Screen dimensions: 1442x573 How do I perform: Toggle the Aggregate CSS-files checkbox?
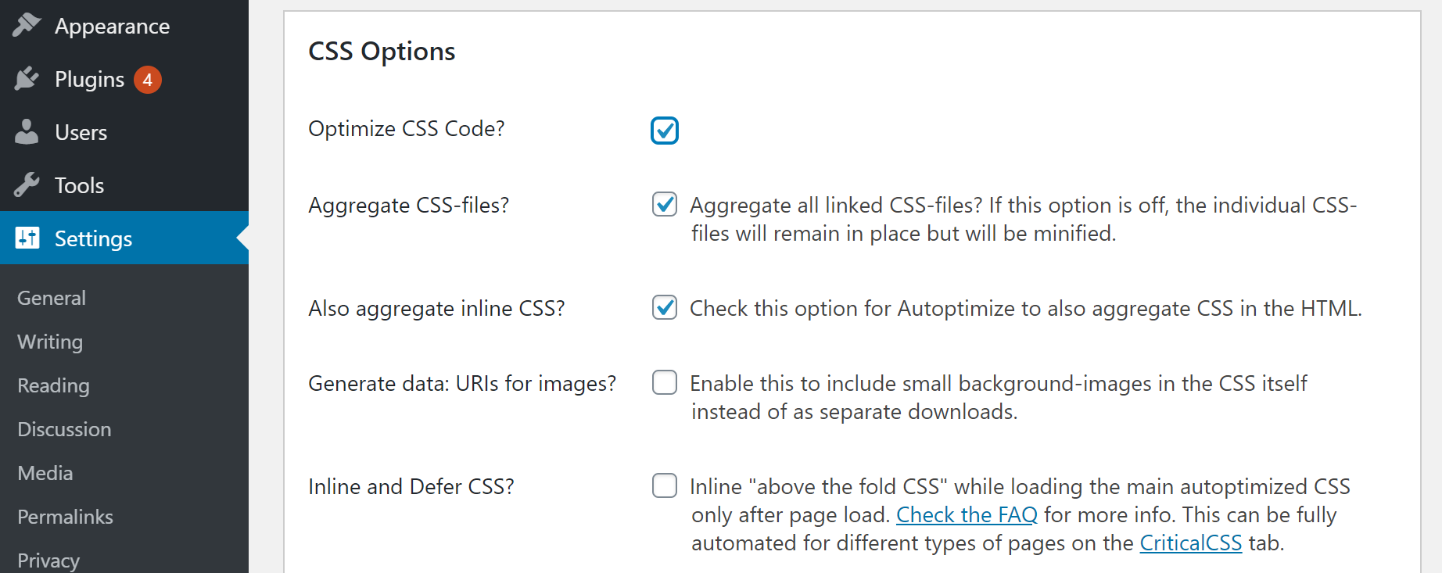pyautogui.click(x=665, y=205)
